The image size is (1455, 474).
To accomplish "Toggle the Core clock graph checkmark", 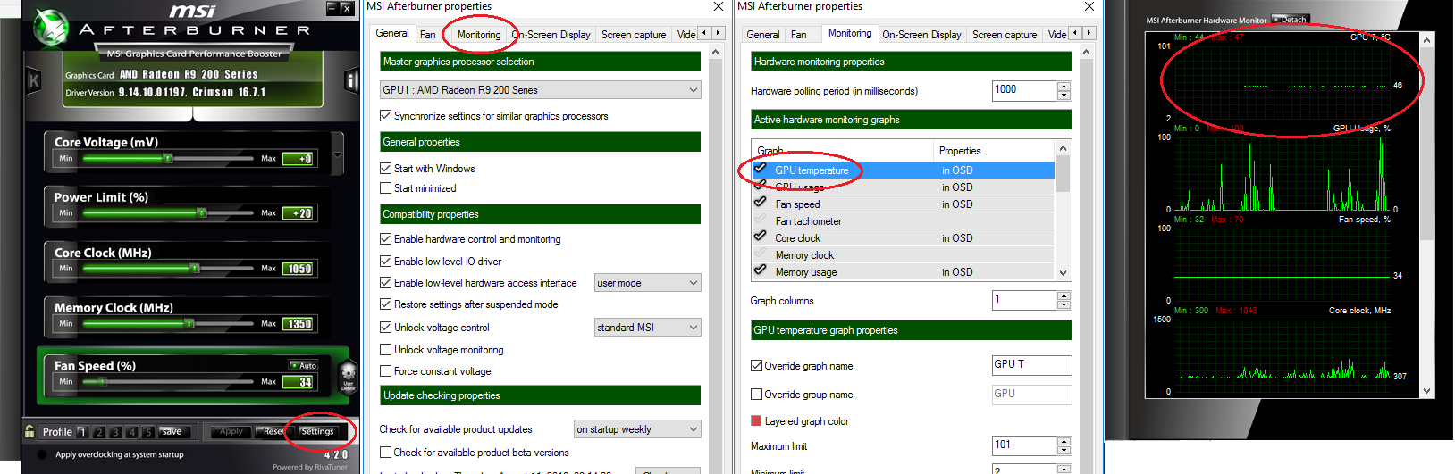I will click(761, 237).
